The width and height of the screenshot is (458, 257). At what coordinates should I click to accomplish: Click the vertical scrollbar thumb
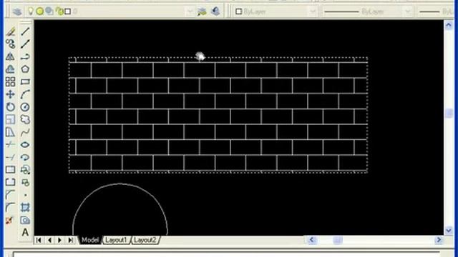click(x=449, y=114)
